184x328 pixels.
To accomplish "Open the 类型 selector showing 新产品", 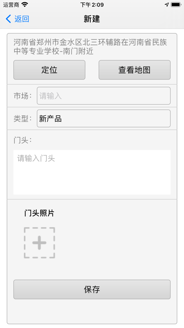I will (104, 118).
